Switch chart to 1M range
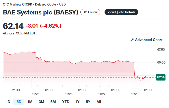169x108 pixels. point(30,102)
